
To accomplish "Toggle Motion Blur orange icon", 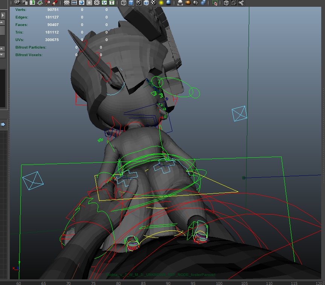I will (x=188, y=3).
